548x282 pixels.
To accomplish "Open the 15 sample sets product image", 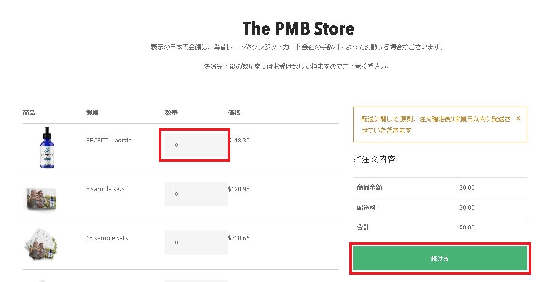I will click(x=41, y=245).
